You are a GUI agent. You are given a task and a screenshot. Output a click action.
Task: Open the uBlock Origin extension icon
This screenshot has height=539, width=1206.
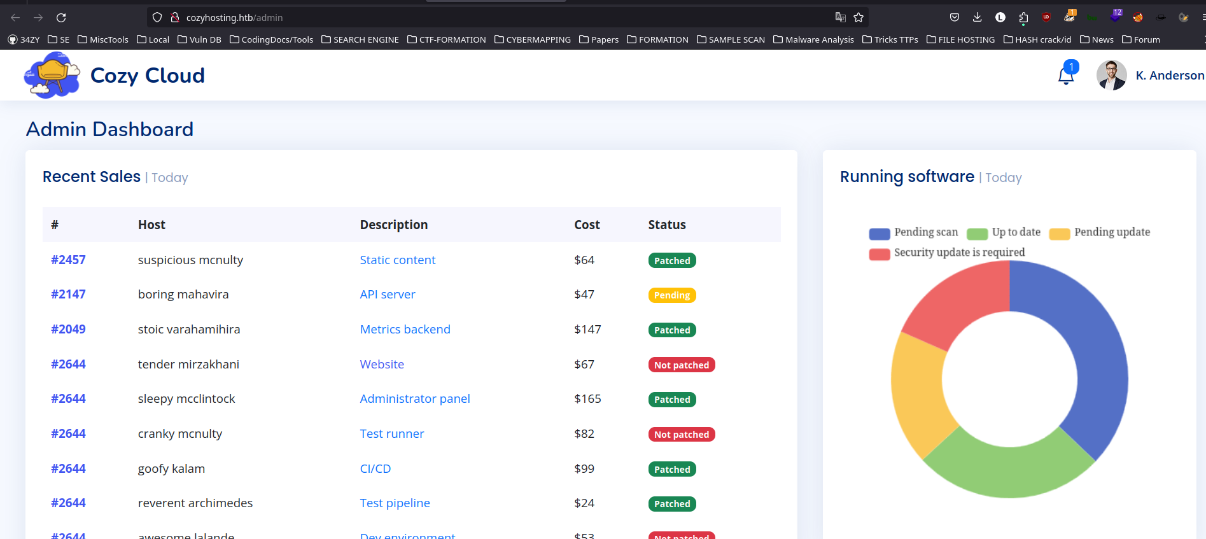tap(1046, 18)
